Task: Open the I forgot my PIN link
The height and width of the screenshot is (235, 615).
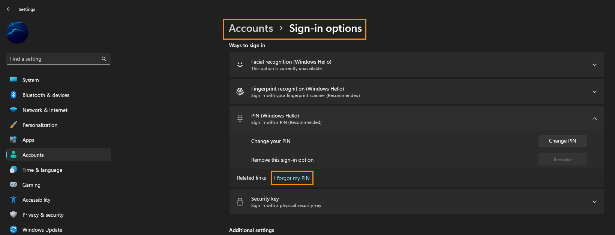Action: tap(292, 178)
